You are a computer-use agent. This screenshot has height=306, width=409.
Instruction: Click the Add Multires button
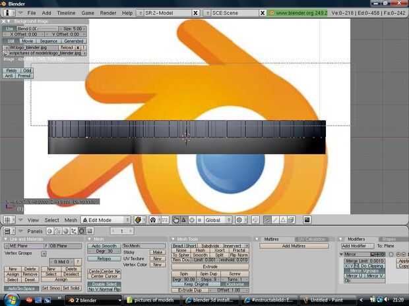294,245
